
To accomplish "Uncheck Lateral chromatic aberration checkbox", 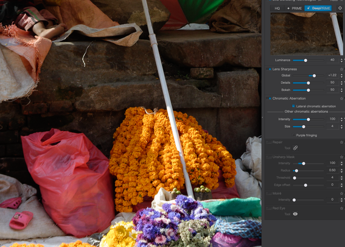I will coord(293,106).
